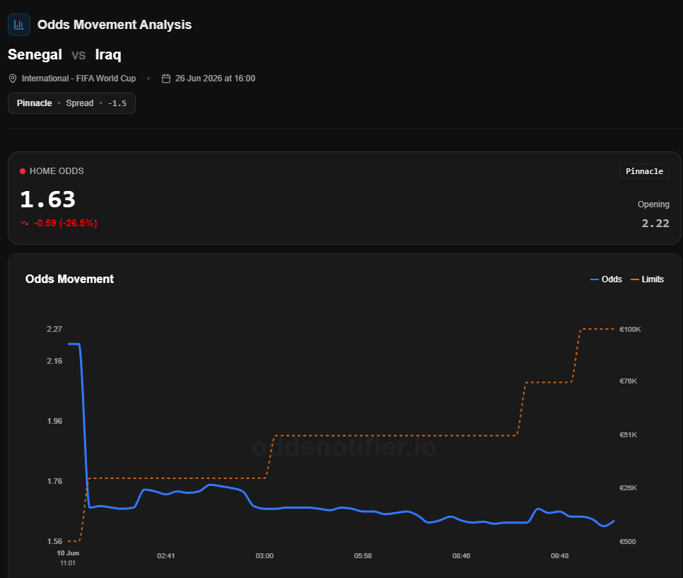Click the location pin icon before International
The width and height of the screenshot is (683, 578).
(13, 79)
